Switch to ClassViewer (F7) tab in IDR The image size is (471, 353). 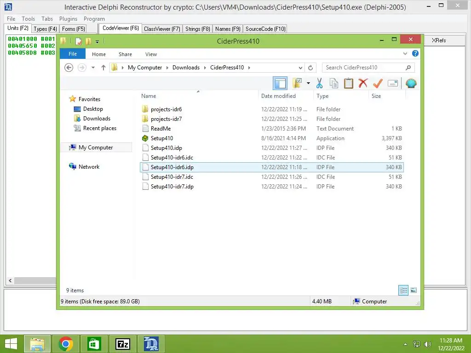(162, 29)
